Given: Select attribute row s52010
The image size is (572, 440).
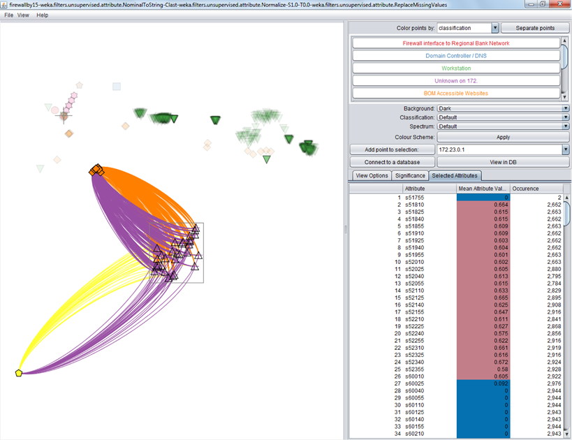Looking at the screenshot, I should click(456, 262).
